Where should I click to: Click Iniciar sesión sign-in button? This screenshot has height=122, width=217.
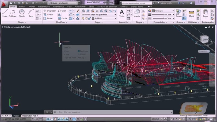point(165,3)
